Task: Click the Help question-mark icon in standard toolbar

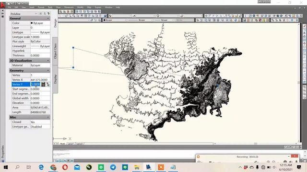Action: point(105,16)
